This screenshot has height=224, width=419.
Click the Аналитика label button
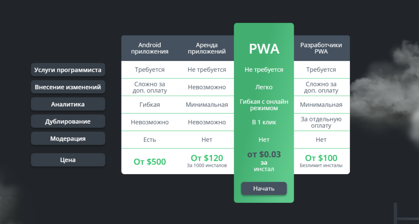click(68, 104)
